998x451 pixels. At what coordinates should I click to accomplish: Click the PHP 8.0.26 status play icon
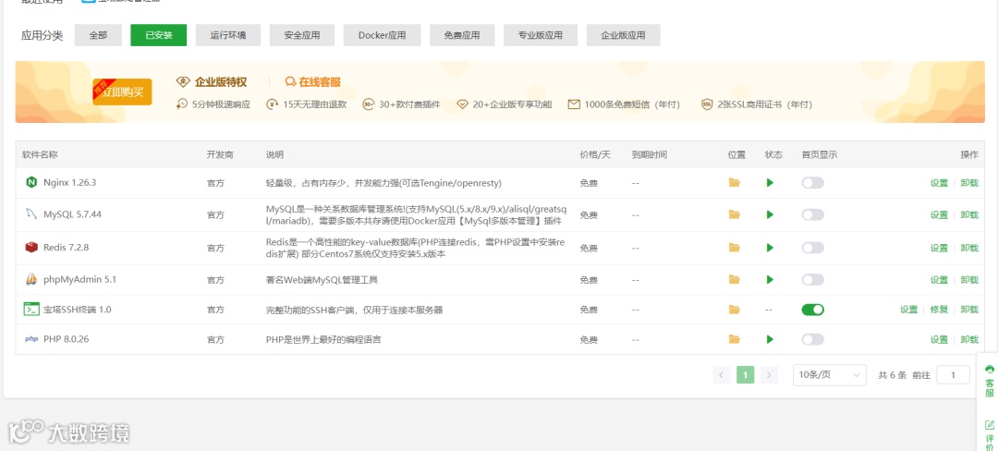(770, 339)
